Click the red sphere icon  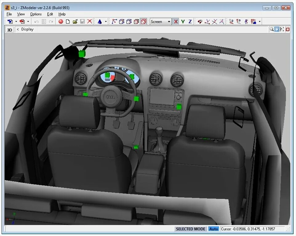coord(61,22)
